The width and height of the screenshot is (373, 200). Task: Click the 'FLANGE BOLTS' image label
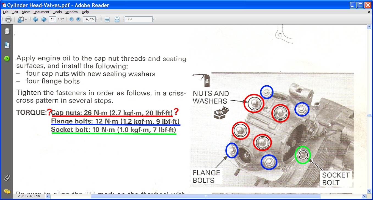tap(206, 176)
